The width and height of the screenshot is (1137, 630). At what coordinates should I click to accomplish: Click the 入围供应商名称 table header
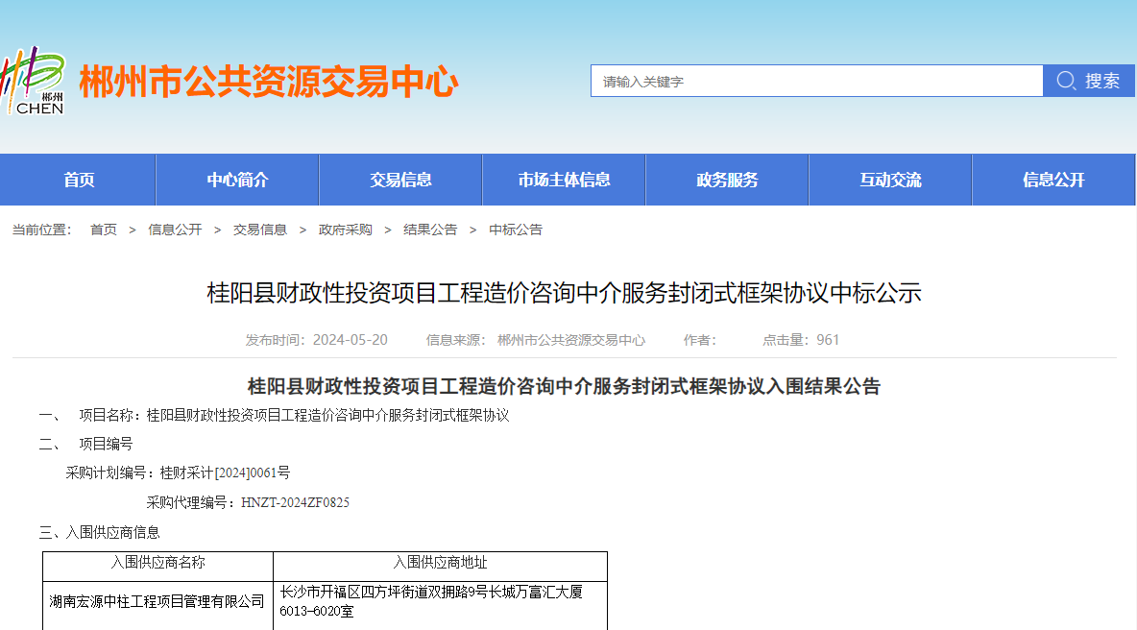pos(158,563)
